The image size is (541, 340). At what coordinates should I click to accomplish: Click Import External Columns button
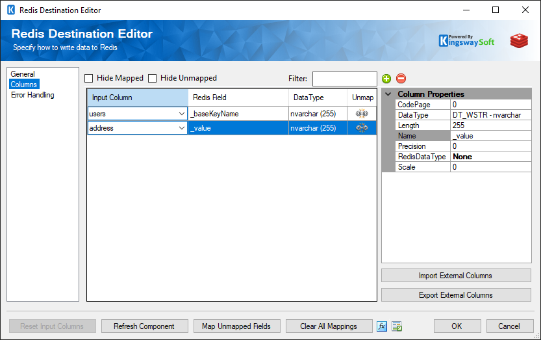[x=456, y=276]
